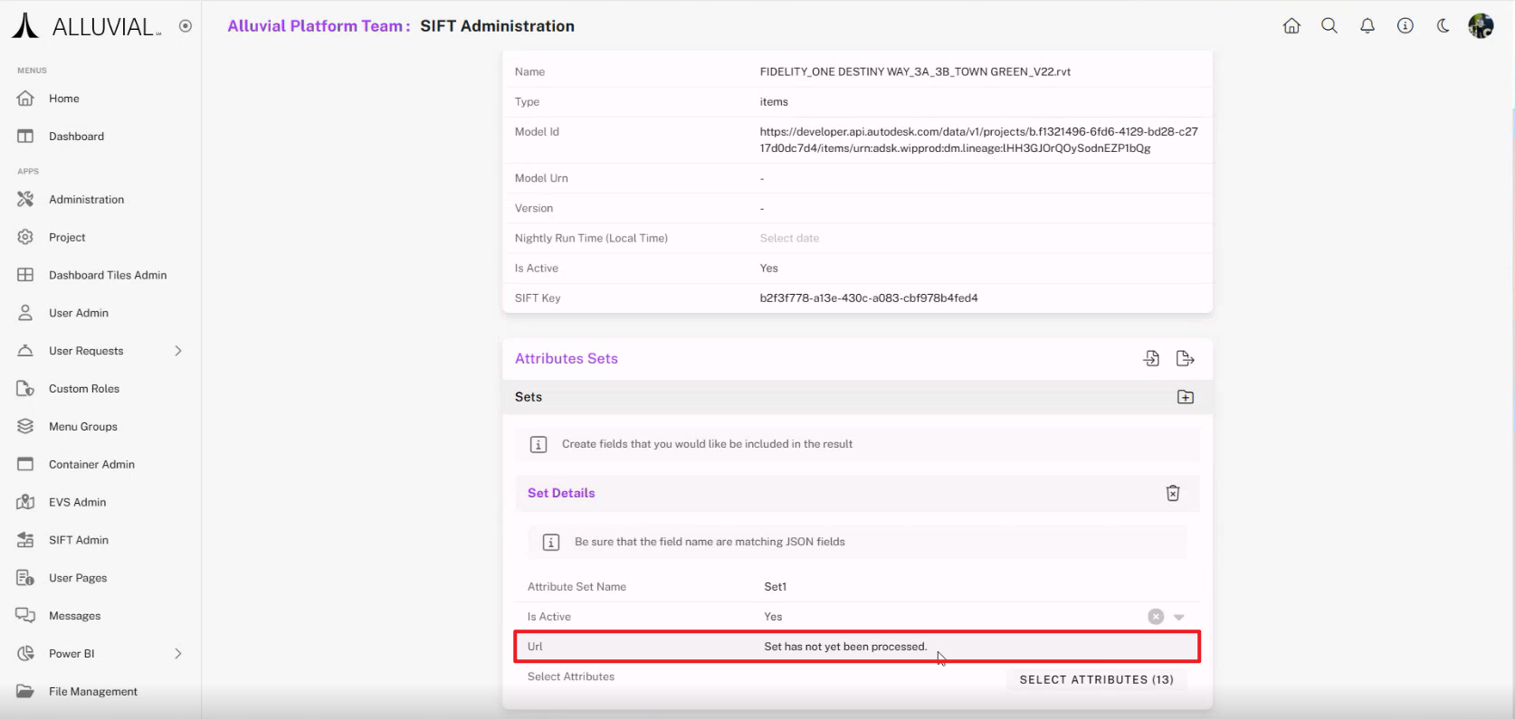Clear the Is Active selection

click(x=1156, y=617)
